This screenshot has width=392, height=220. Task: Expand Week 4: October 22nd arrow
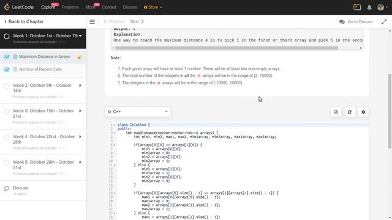point(80,137)
